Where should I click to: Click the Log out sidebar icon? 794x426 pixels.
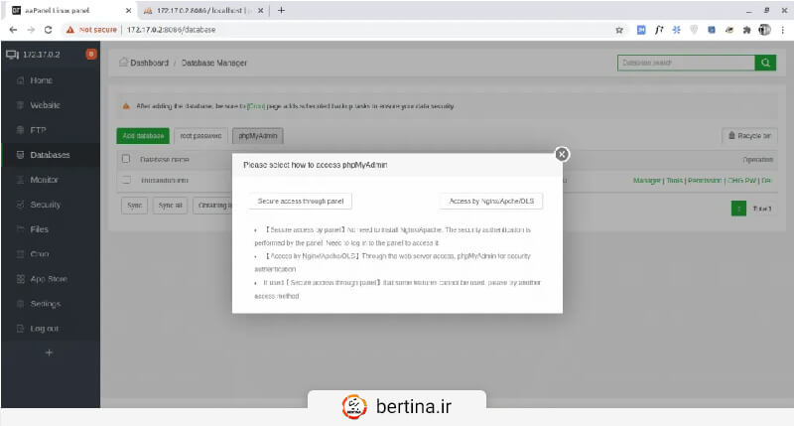coord(20,329)
